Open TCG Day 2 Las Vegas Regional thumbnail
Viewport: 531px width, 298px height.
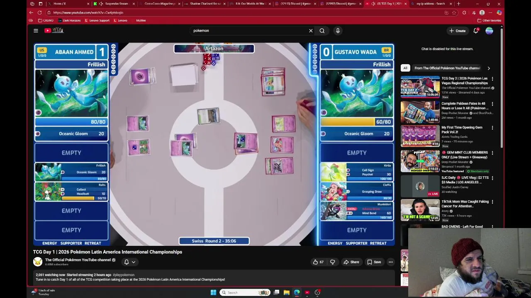(420, 87)
